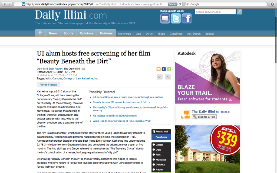Email the author via envelope icon
Screen dimensions: 277x173
tap(83, 69)
